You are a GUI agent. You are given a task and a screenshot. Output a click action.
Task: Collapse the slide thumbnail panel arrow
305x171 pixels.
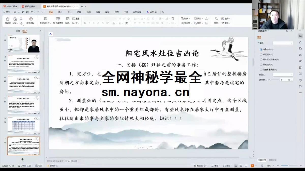click(x=40, y=31)
